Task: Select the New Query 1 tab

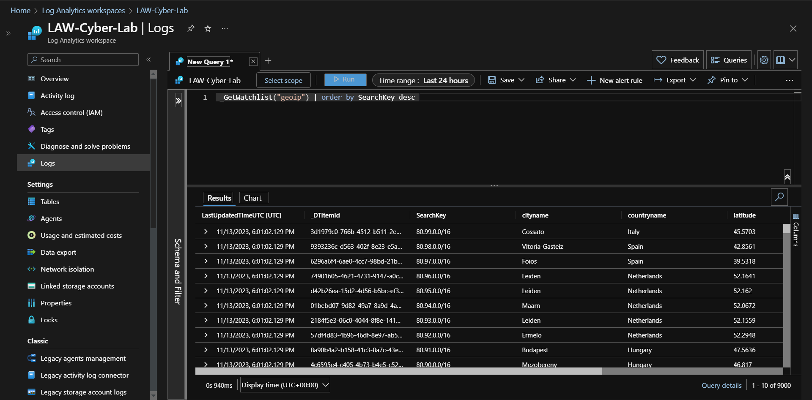Action: (x=210, y=62)
